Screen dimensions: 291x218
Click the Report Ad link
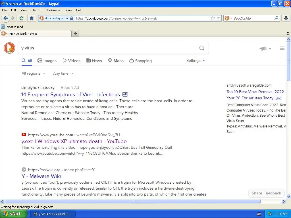(70, 87)
